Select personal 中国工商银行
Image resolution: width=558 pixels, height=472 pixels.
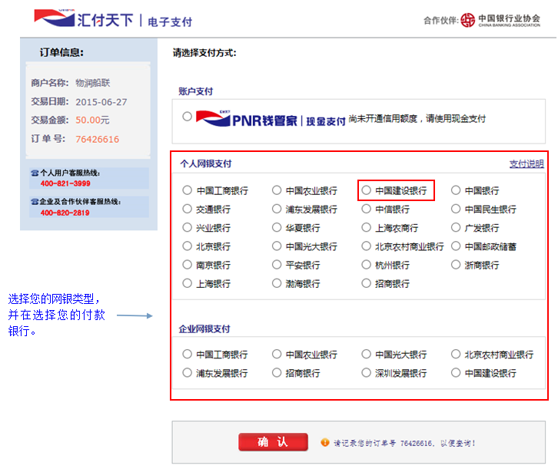[x=188, y=190]
